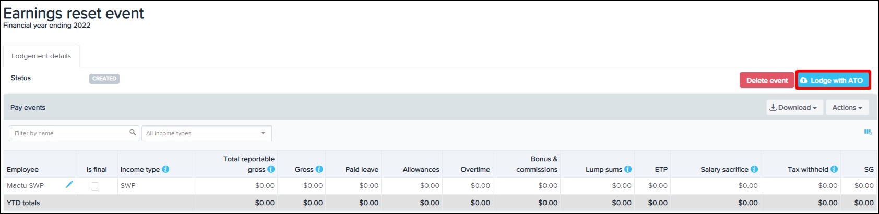Image resolution: width=879 pixels, height=214 pixels.
Task: Select the Maotu SWP employee row name
Action: point(26,186)
